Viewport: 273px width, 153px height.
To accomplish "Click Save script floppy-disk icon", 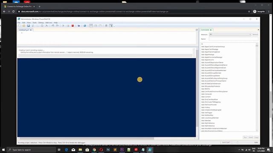I will coord(29,25).
